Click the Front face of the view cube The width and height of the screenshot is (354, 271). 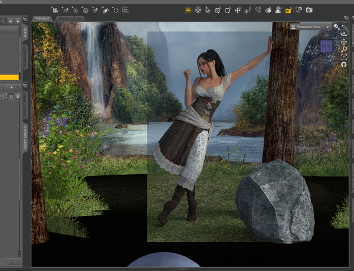pyautogui.click(x=326, y=46)
